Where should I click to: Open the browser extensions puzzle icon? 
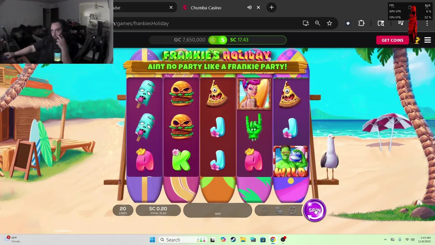[361, 23]
